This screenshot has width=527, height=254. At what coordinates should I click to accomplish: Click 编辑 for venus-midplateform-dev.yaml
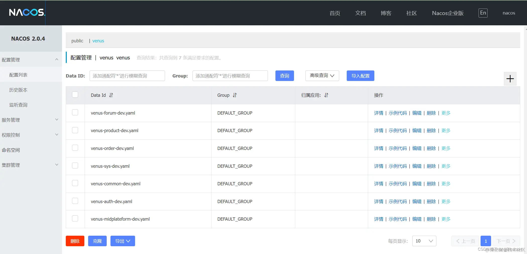(417, 219)
